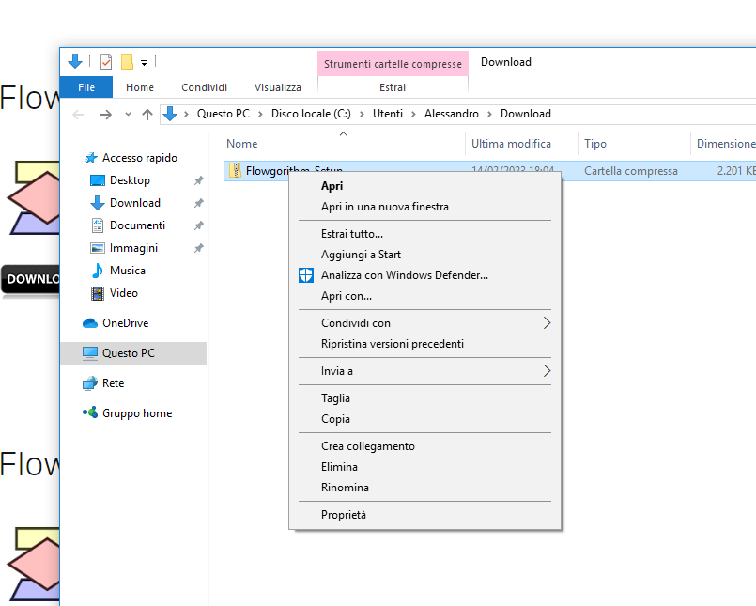The width and height of the screenshot is (756, 606).
Task: Open OneDrive in the navigation pane
Action: (x=124, y=323)
